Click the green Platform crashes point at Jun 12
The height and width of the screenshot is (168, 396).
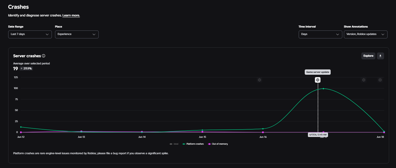[x=21, y=127]
